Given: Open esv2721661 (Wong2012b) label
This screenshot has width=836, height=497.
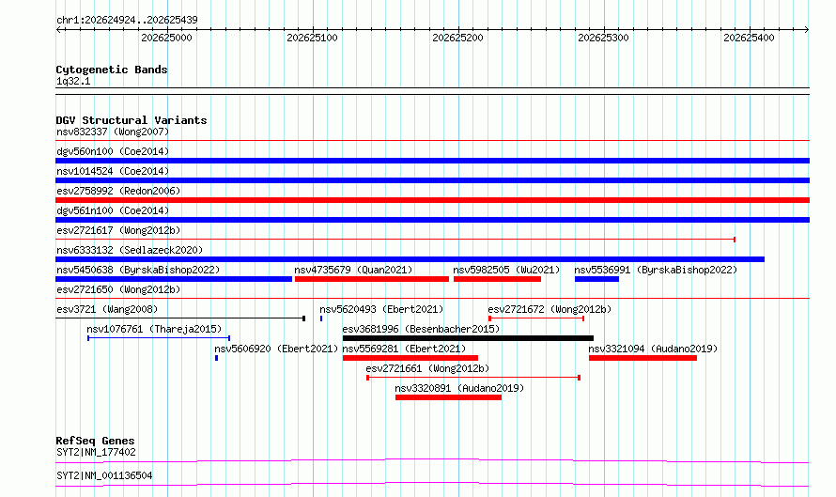Looking at the screenshot, I should click(427, 368).
